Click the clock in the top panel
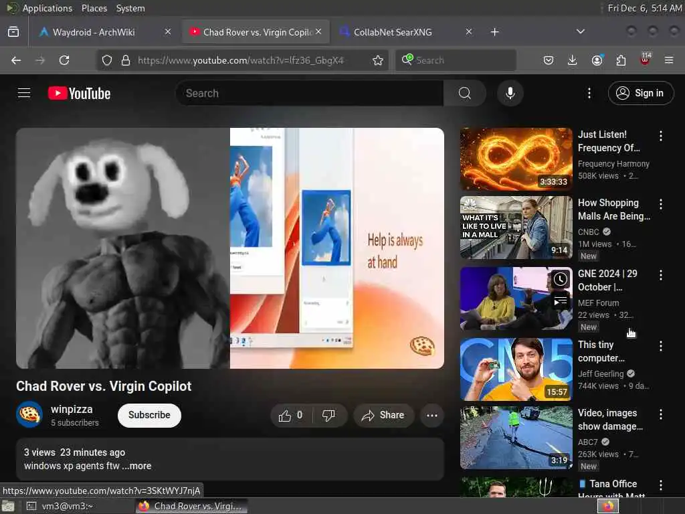685x514 pixels. (645, 8)
